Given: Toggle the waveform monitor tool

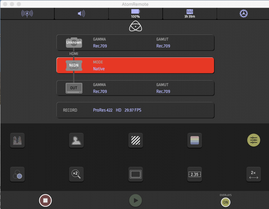Looking at the screenshot, I should 17,140.
